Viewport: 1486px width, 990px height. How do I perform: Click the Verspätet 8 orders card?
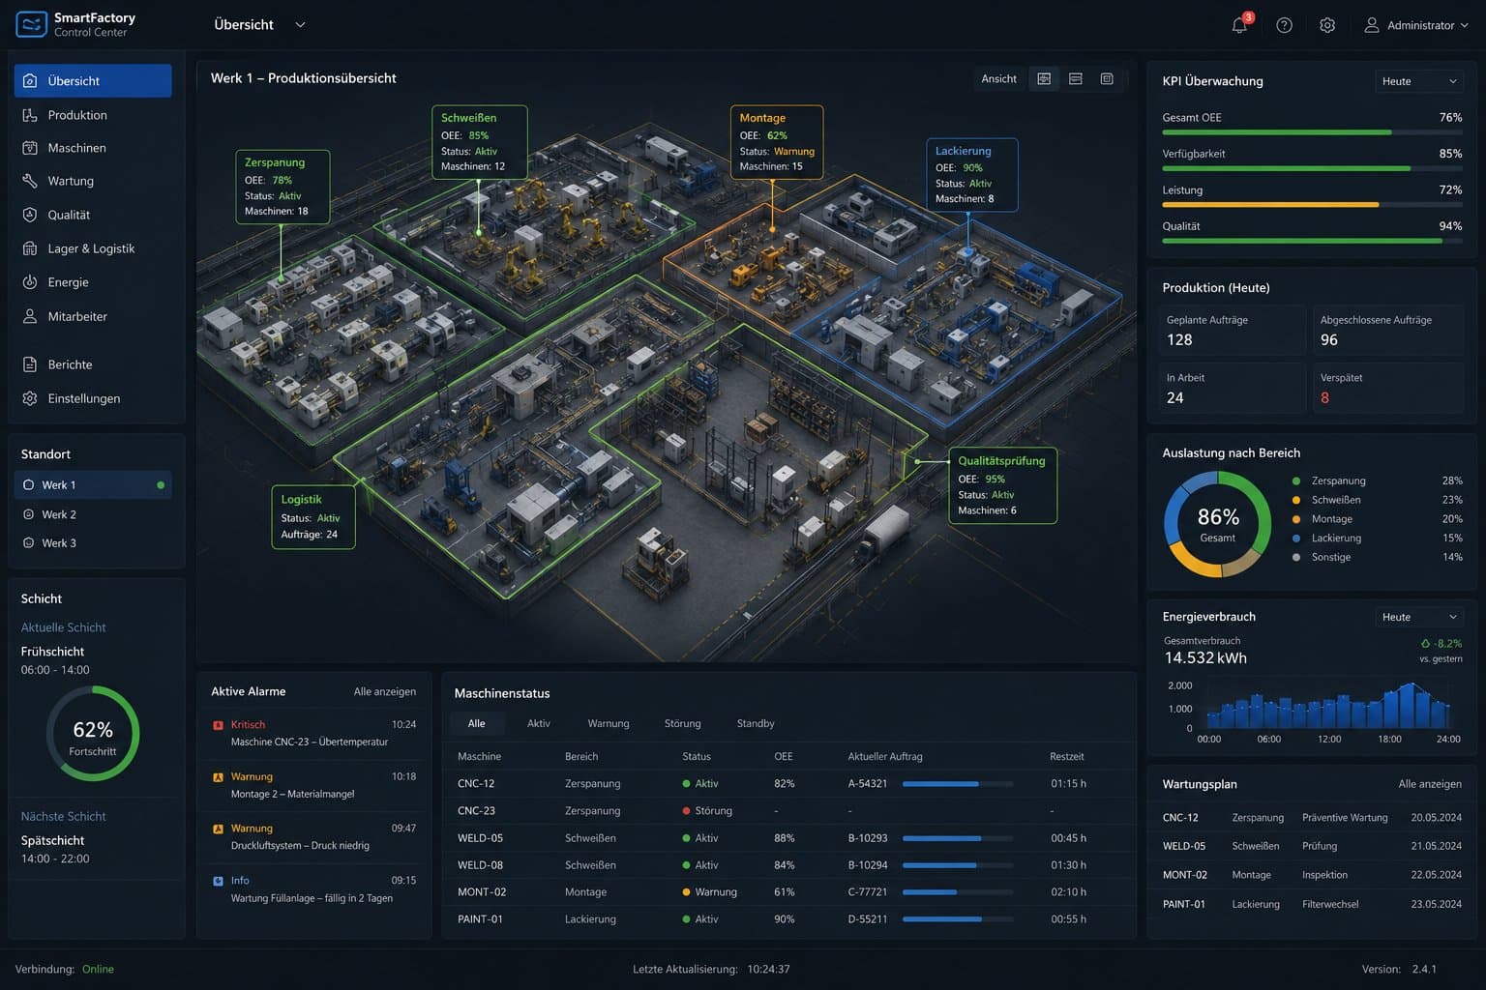click(x=1387, y=388)
